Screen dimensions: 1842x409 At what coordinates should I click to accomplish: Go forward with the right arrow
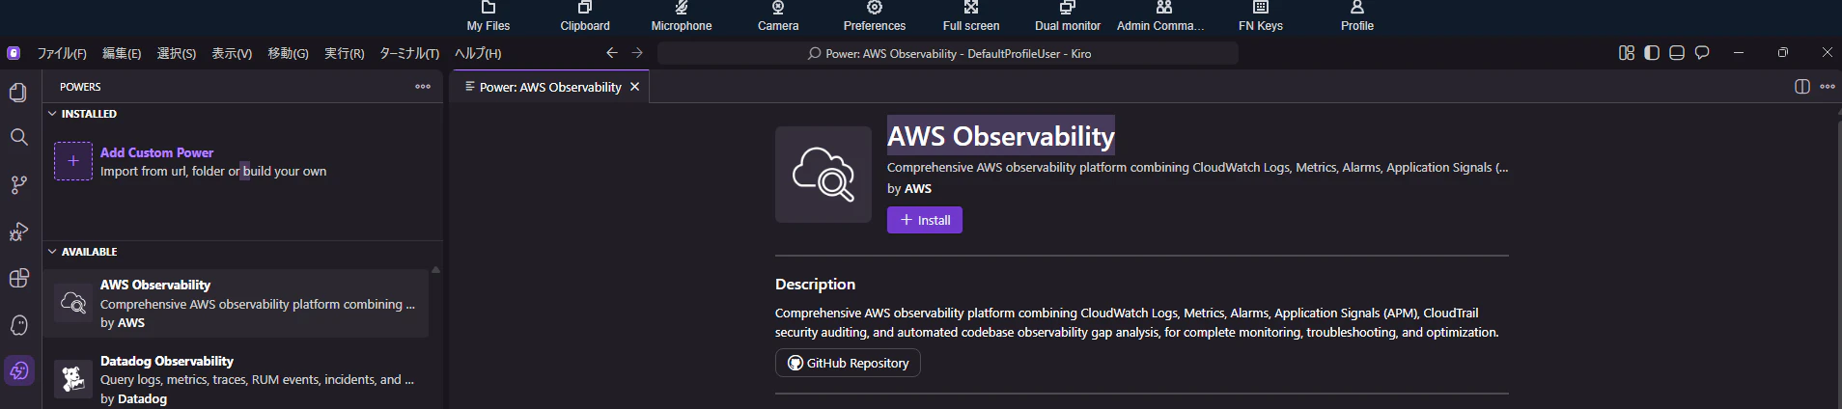[637, 53]
